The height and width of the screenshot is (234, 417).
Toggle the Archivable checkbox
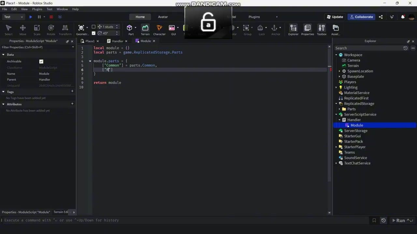(x=41, y=61)
